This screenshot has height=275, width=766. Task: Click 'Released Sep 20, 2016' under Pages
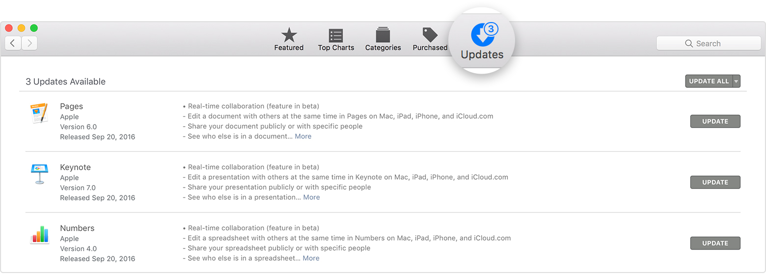tap(98, 137)
